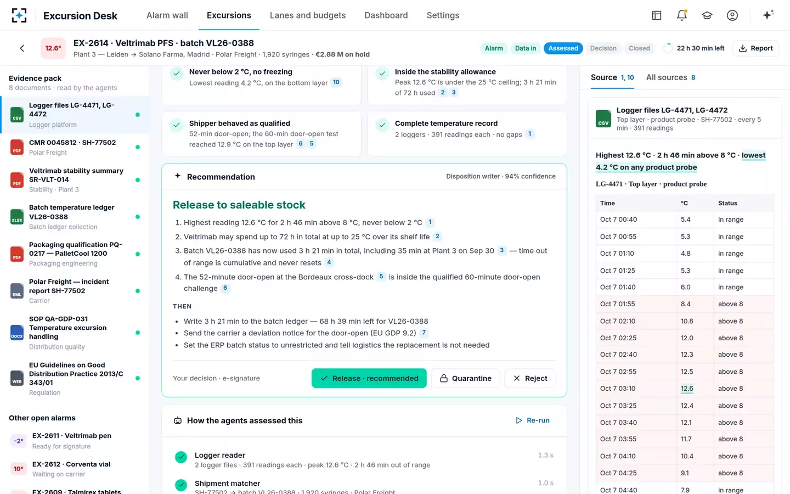The height and width of the screenshot is (494, 790).
Task: Open notifications bell icon
Action: coord(682,15)
